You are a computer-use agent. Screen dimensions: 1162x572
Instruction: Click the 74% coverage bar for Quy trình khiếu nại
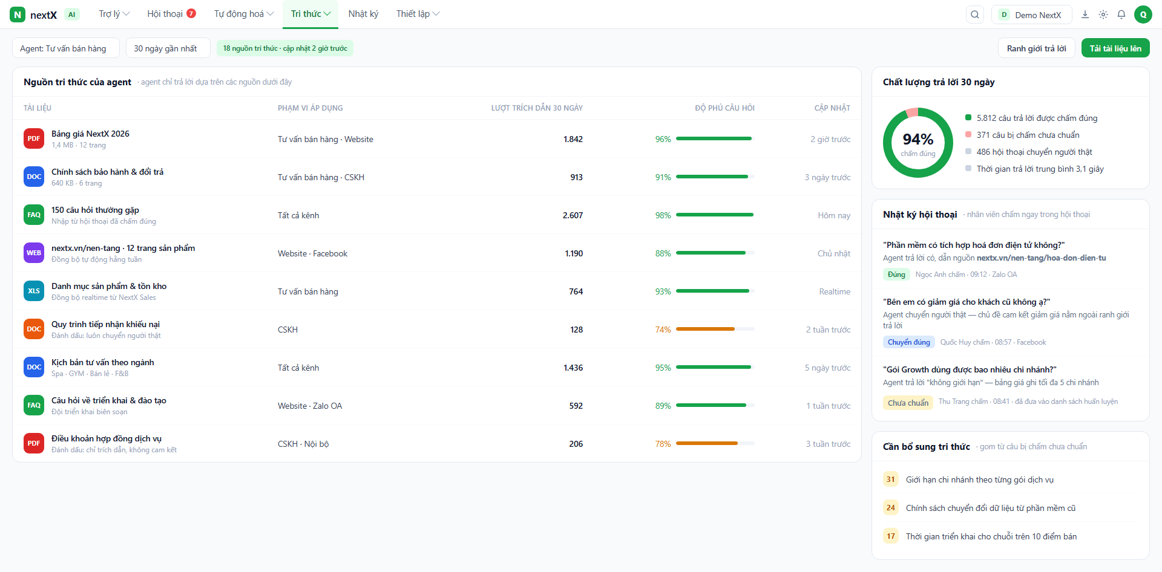coord(715,329)
